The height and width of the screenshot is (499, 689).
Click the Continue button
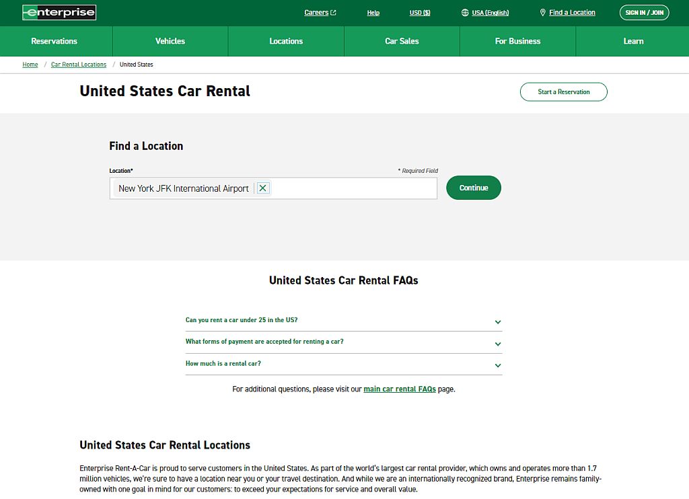tap(473, 188)
